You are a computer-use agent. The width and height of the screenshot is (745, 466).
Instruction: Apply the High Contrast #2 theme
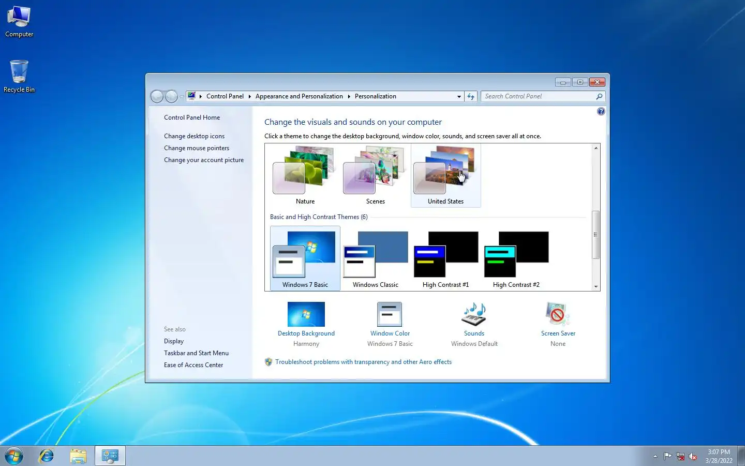point(516,258)
